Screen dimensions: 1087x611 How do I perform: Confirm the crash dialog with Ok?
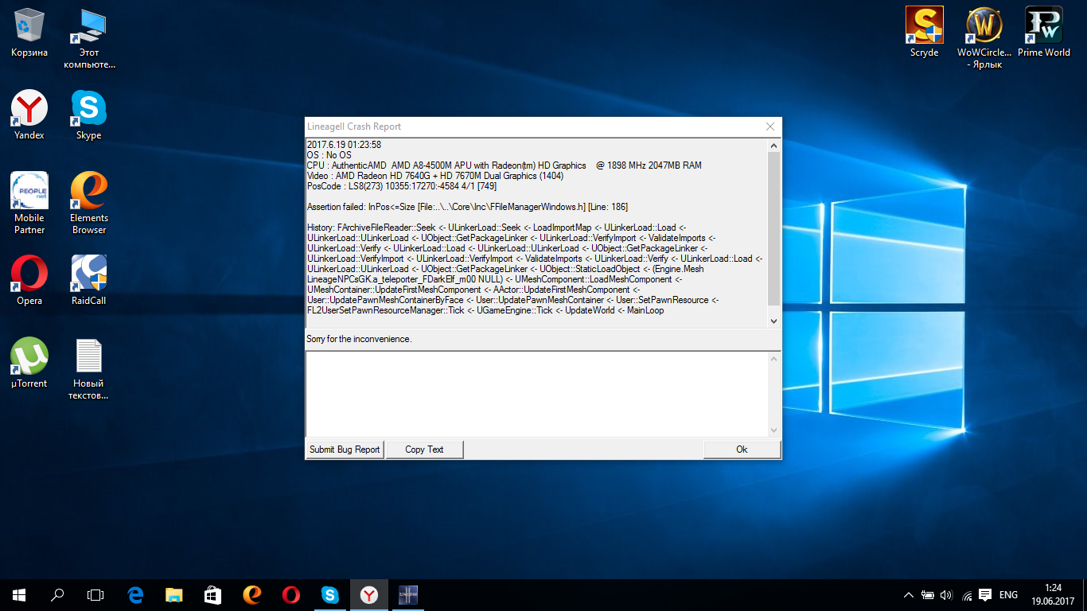click(742, 449)
